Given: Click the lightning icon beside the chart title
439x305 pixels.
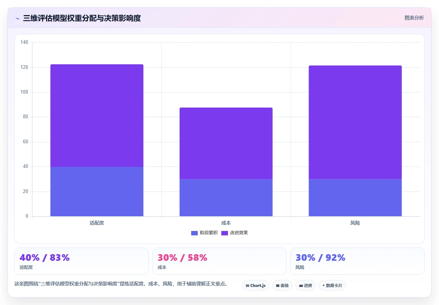Looking at the screenshot, I should (x=18, y=18).
